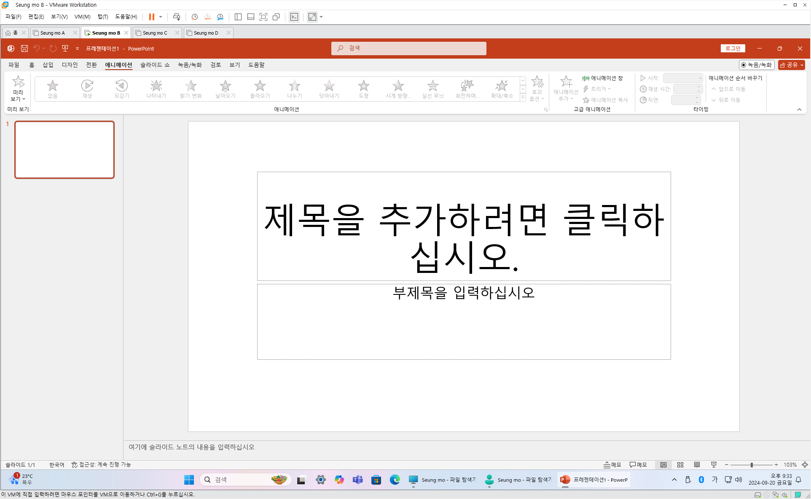Toggle the 애니메이션 창 animation pane
Screen dimensions: 811x499
602,78
